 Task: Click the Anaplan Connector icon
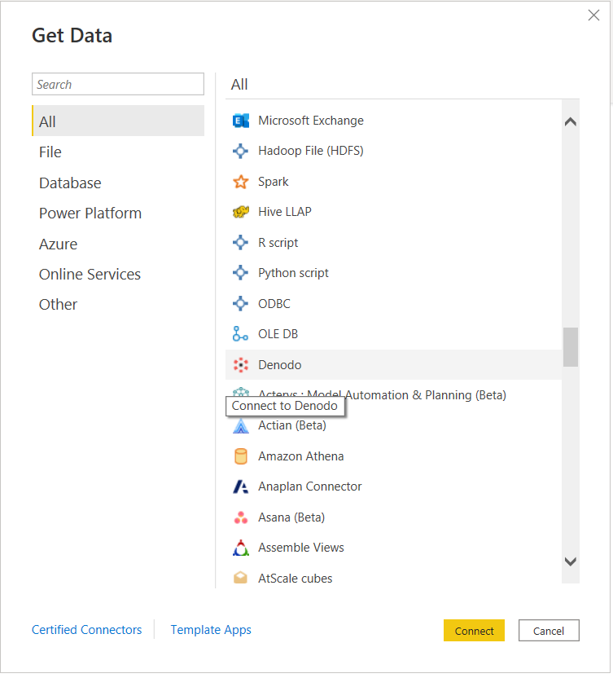pyautogui.click(x=240, y=486)
